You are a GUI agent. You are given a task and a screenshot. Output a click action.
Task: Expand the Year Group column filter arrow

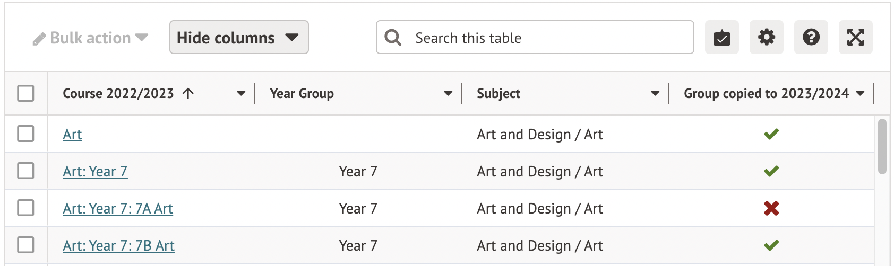pyautogui.click(x=448, y=94)
